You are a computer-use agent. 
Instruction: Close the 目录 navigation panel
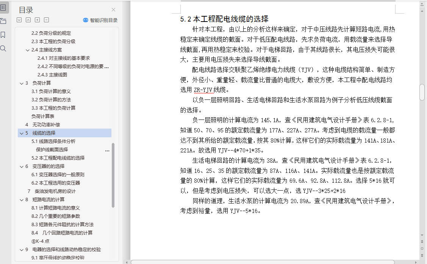pyautogui.click(x=114, y=10)
